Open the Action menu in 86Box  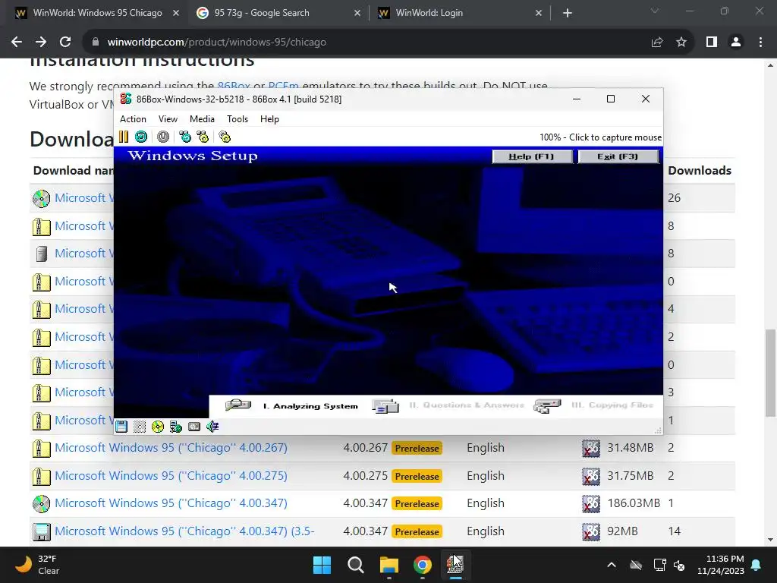point(133,119)
